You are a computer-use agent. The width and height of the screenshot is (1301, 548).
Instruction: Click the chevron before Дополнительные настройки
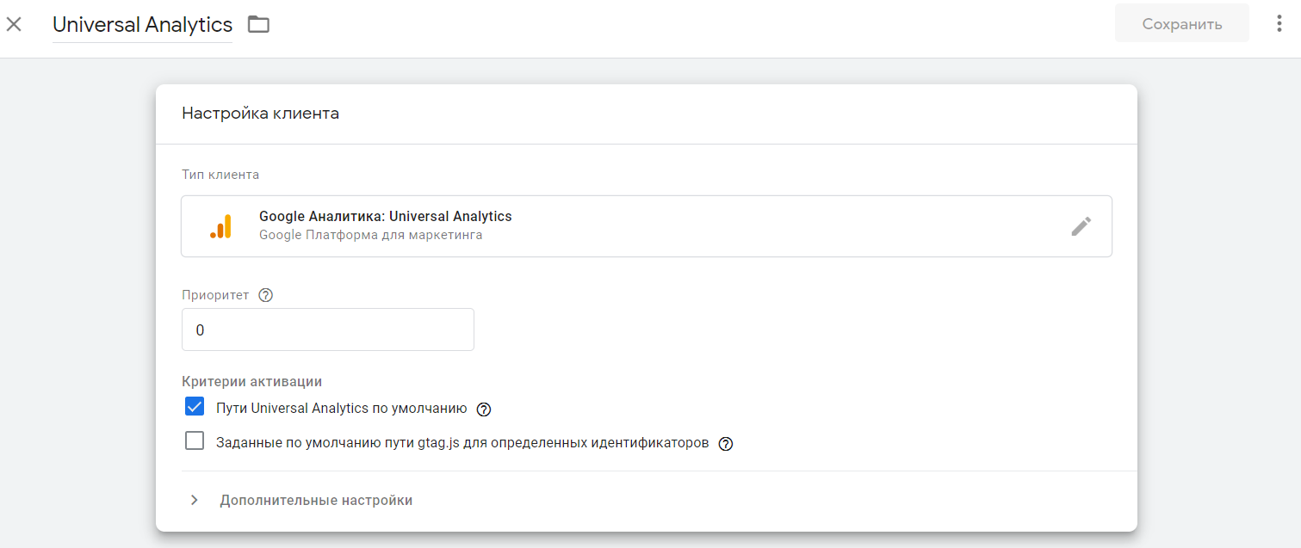pyautogui.click(x=194, y=500)
